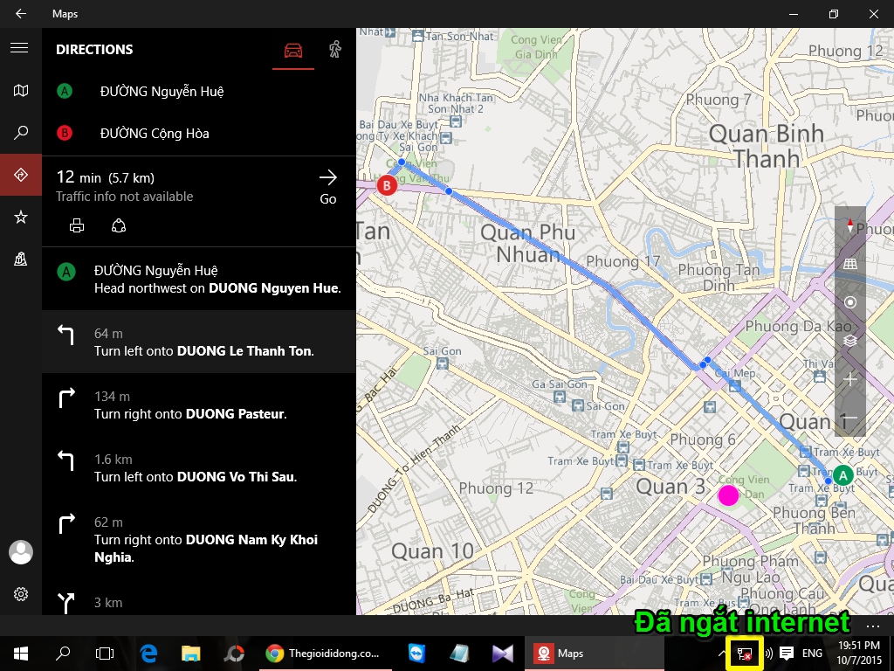The image size is (894, 671).
Task: Click start marker A on the map
Action: pos(842,474)
